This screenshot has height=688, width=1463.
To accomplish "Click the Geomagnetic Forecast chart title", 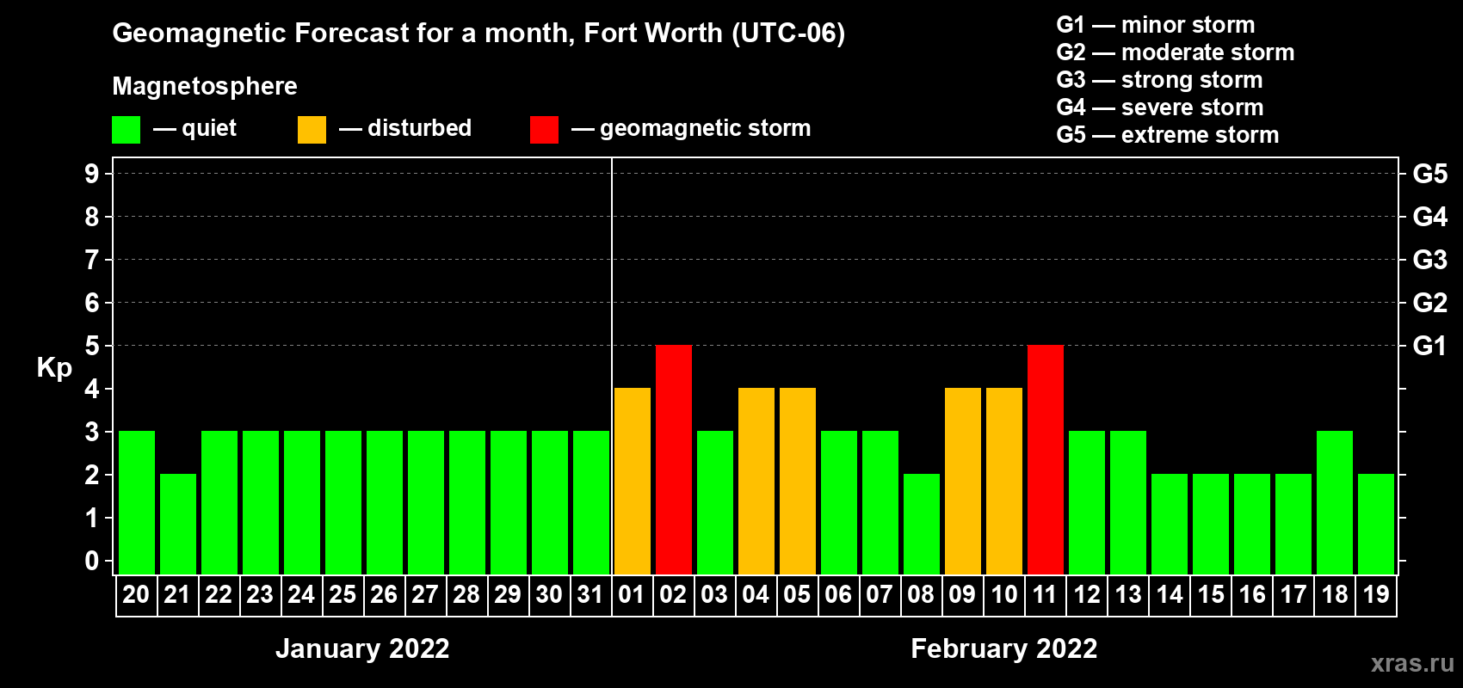I will pyautogui.click(x=478, y=34).
